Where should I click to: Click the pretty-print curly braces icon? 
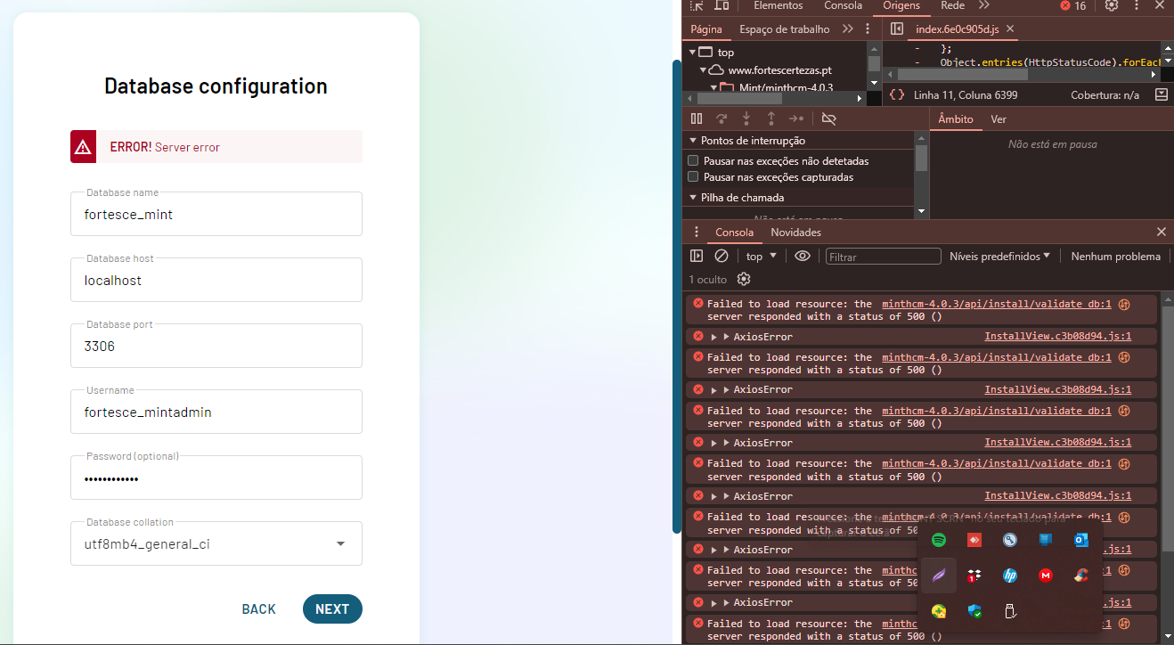(897, 94)
